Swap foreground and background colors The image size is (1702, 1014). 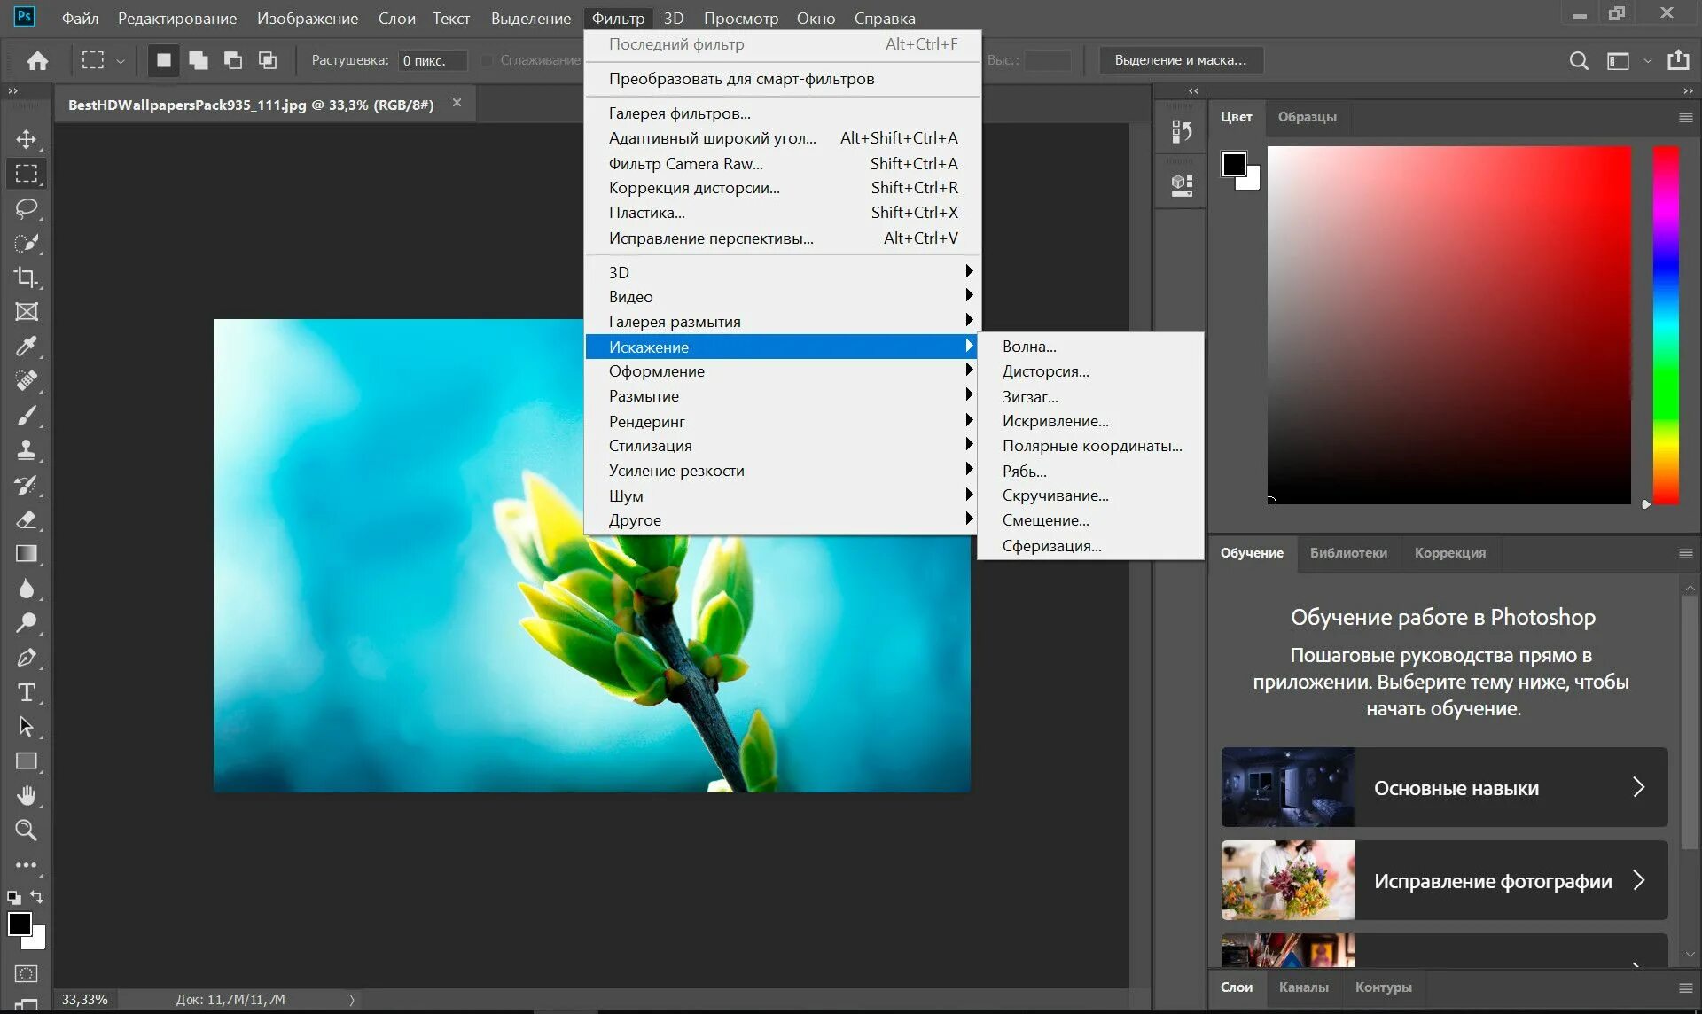[x=36, y=897]
